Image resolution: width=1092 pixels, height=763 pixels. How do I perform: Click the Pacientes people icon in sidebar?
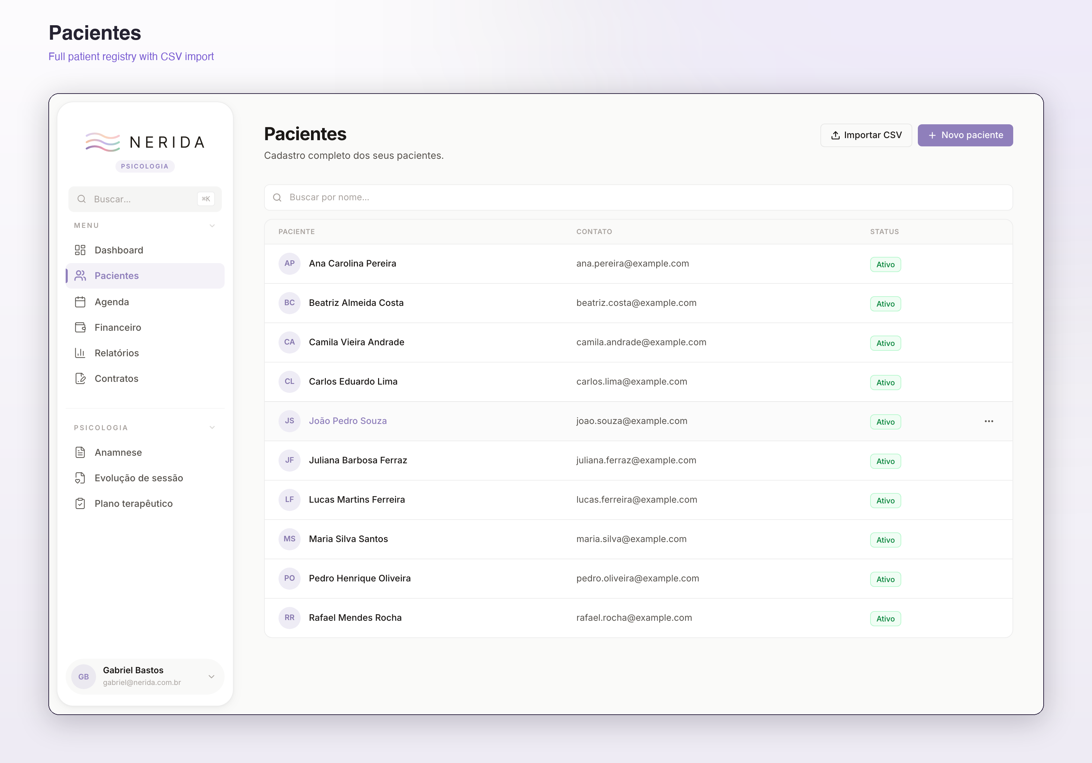[x=80, y=276]
